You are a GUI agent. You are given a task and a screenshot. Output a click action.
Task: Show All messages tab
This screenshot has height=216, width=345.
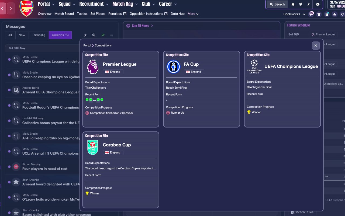click(x=10, y=35)
